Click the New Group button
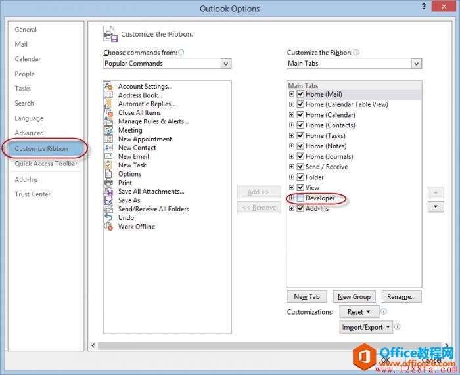The image size is (460, 375). [354, 296]
